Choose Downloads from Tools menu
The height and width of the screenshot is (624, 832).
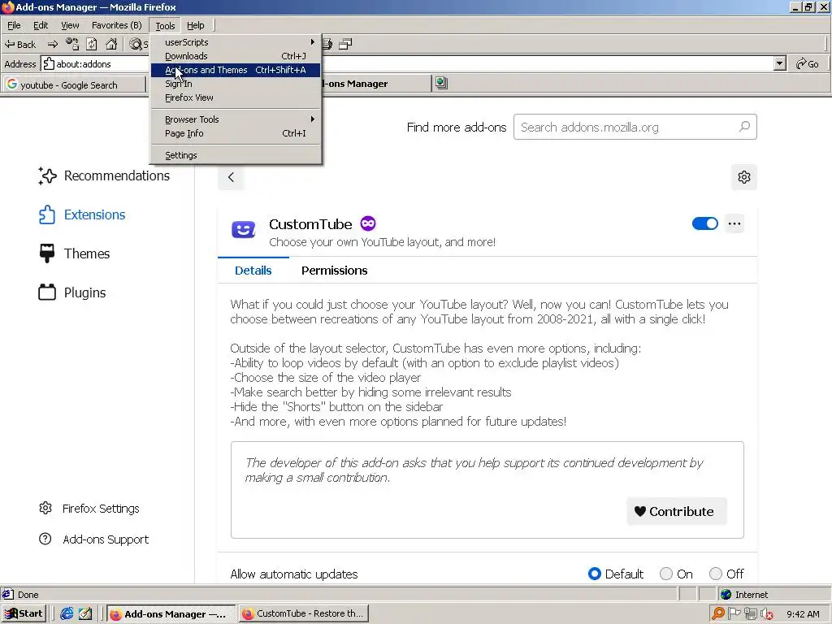pyautogui.click(x=236, y=56)
